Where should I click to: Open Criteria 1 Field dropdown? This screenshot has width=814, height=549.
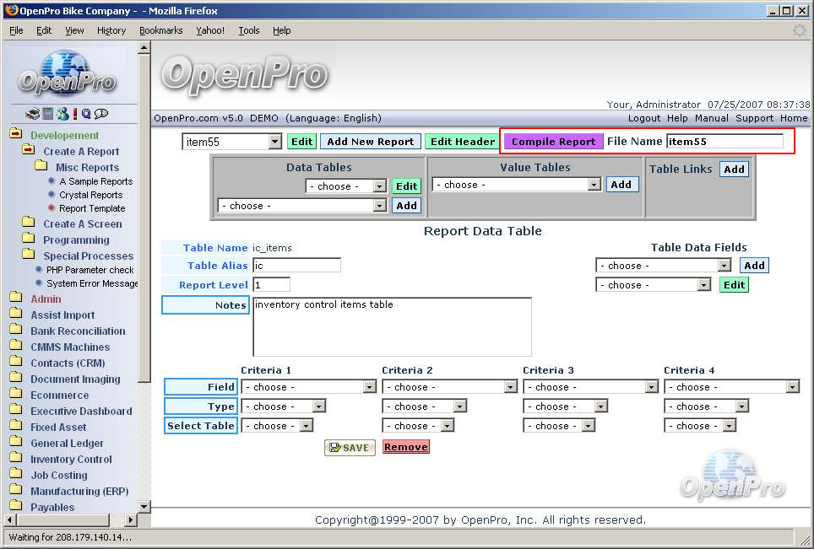pyautogui.click(x=369, y=387)
